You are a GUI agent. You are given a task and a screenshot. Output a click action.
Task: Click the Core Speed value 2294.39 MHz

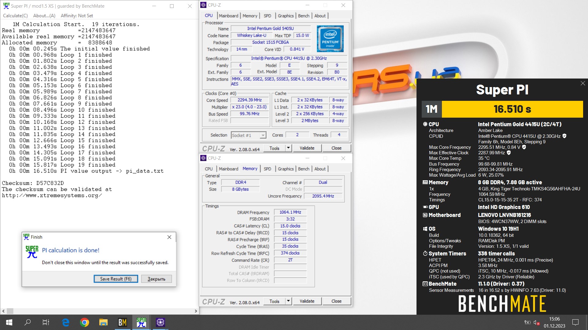coord(250,100)
